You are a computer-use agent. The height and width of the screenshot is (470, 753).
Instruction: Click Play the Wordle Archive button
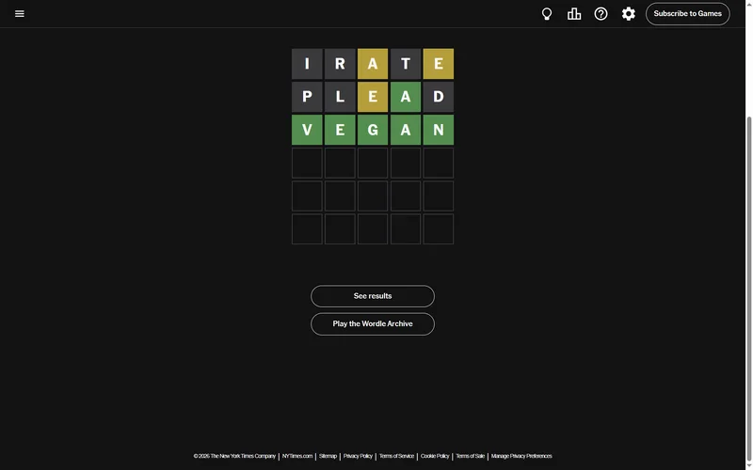[x=373, y=323]
